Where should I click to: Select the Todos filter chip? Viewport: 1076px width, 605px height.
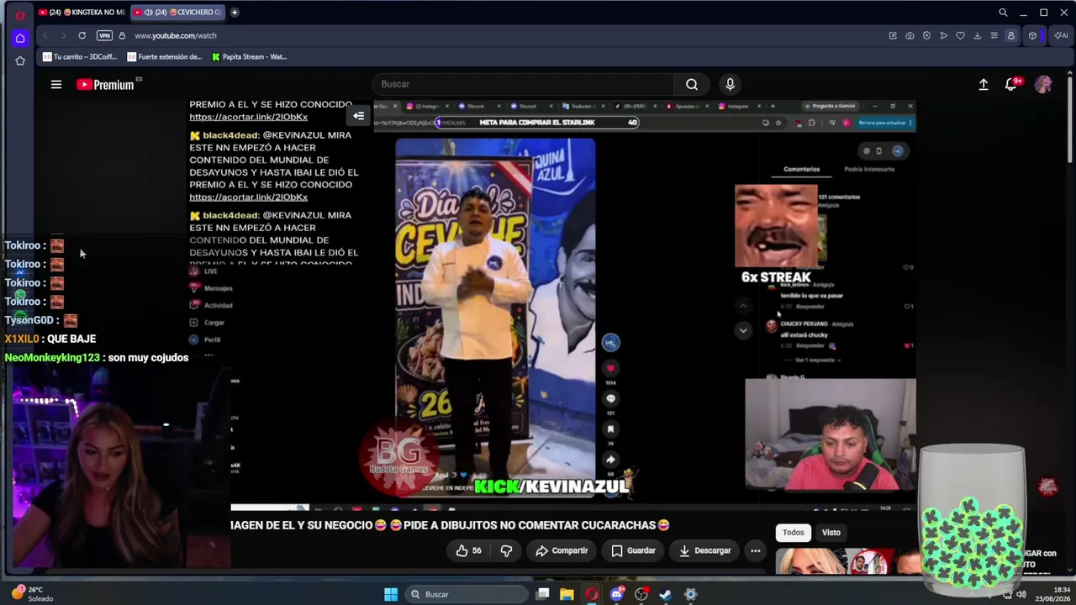794,532
